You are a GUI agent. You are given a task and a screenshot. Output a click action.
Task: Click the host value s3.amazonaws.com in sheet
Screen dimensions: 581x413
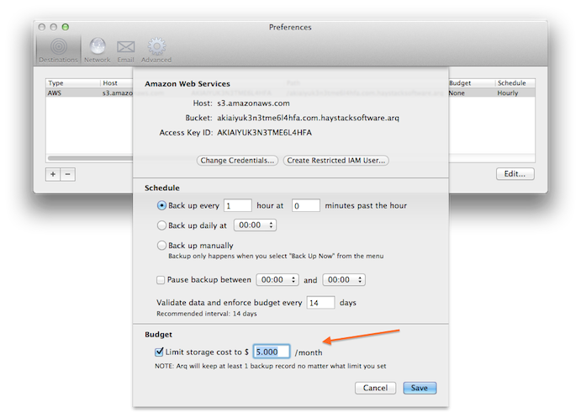tap(253, 103)
